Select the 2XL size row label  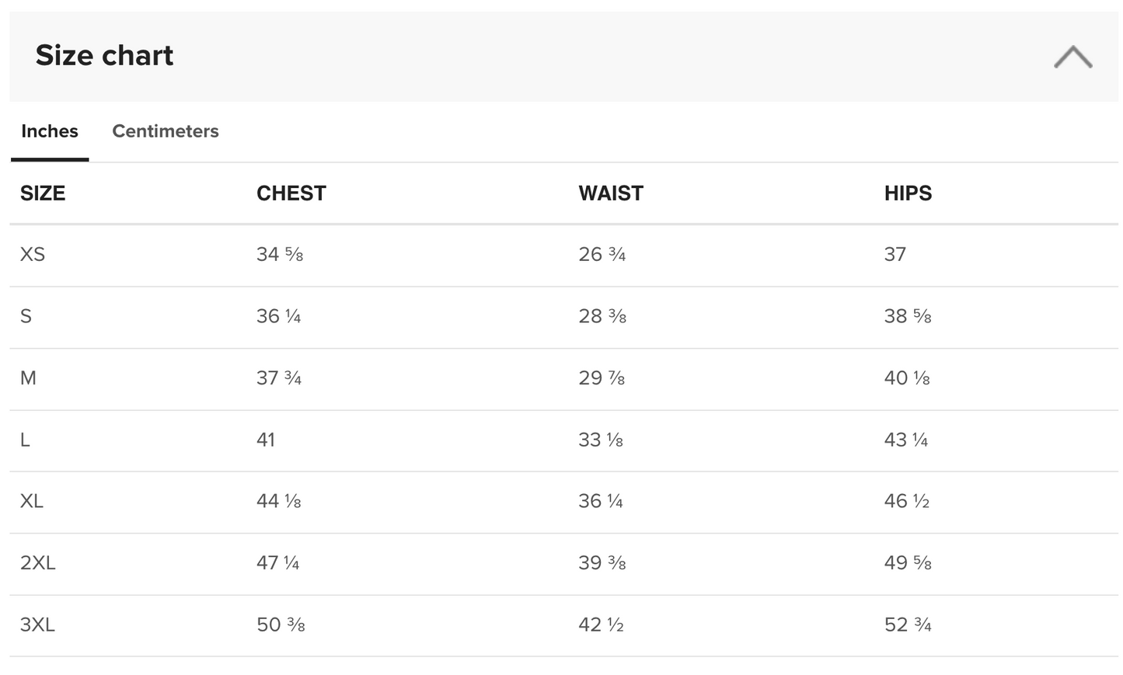(x=38, y=563)
